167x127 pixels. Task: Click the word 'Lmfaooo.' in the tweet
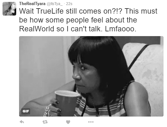(x=121, y=29)
